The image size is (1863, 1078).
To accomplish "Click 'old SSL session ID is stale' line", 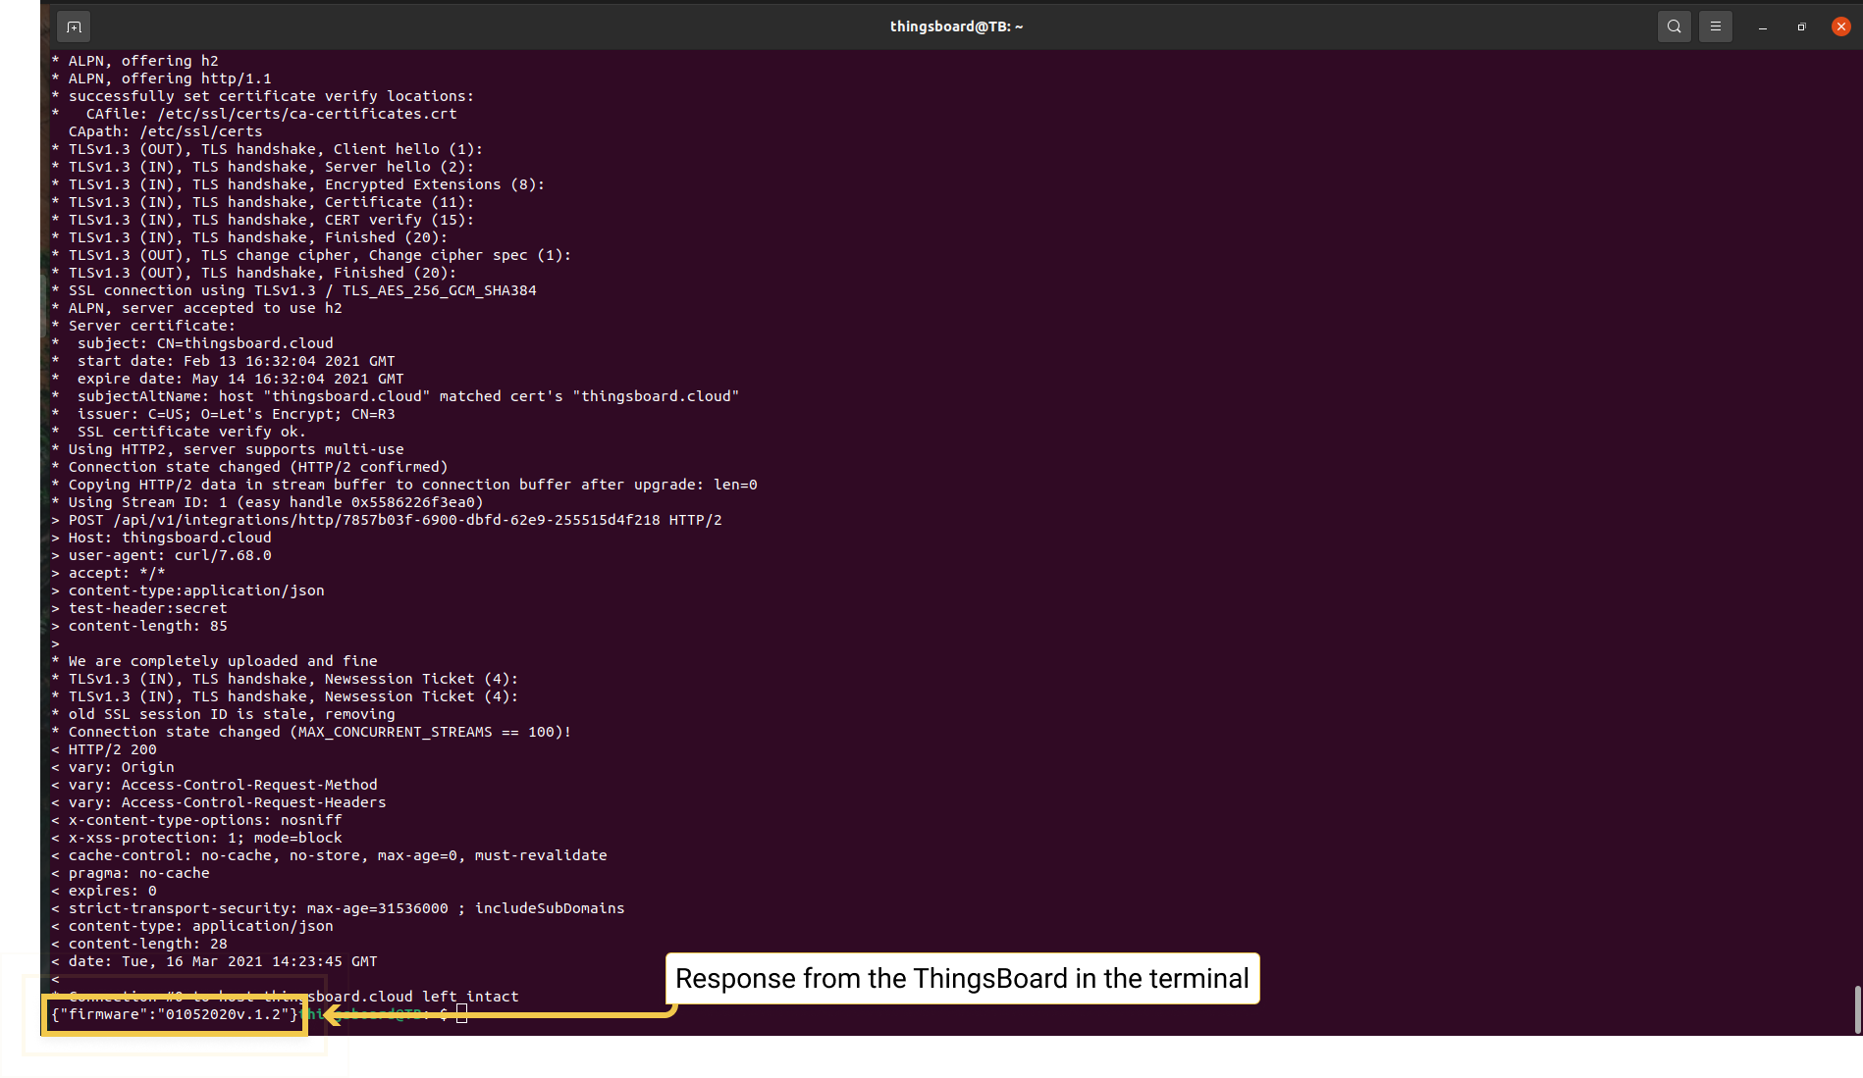I will point(224,714).
